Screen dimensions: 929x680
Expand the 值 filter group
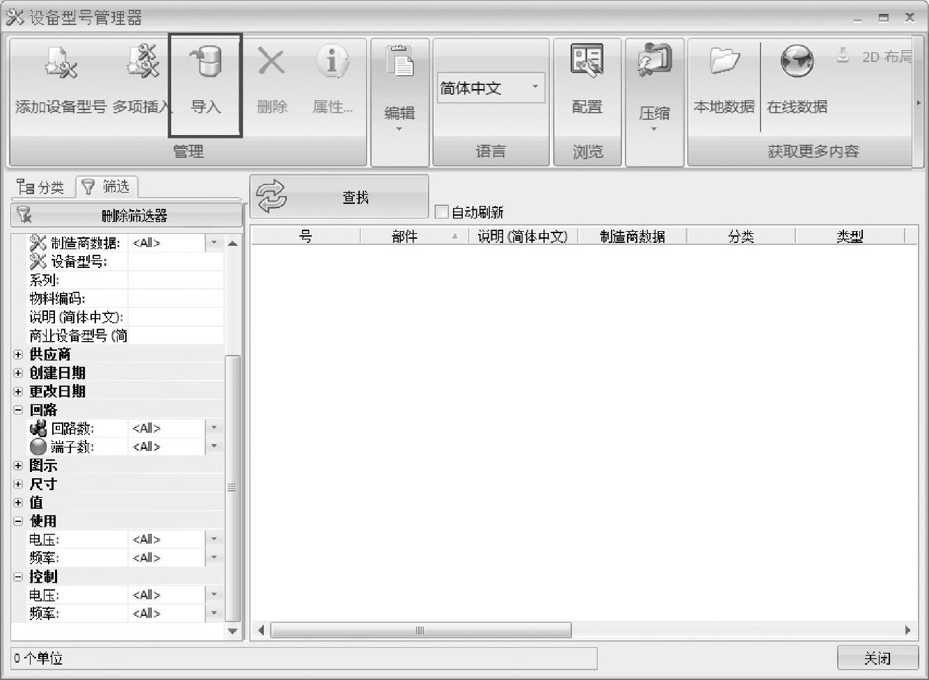19,502
